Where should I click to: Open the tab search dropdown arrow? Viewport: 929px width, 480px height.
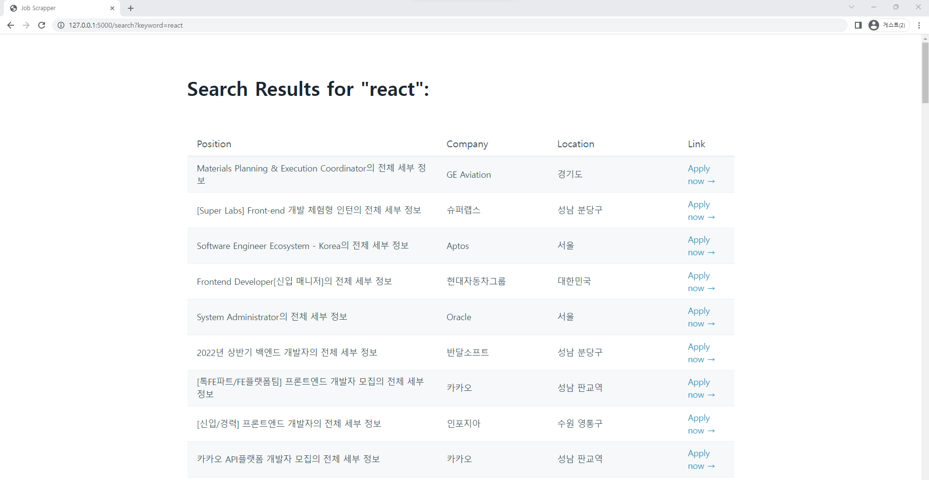[x=852, y=7]
